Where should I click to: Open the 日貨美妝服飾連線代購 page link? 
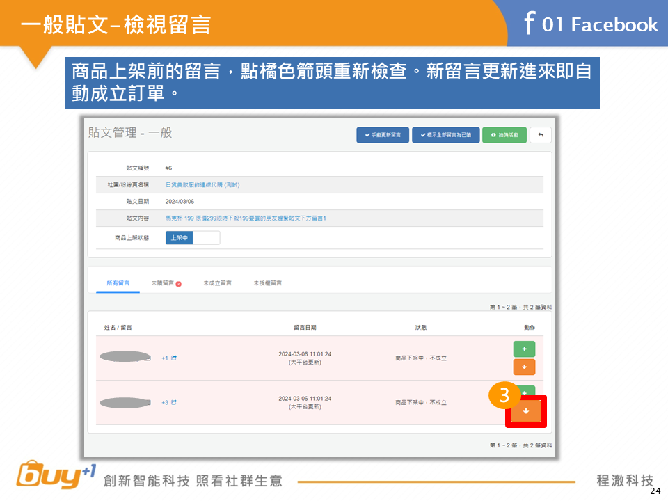click(x=202, y=185)
